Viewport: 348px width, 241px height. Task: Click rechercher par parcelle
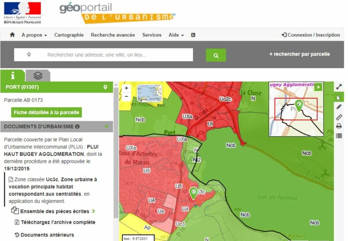[x=300, y=54]
